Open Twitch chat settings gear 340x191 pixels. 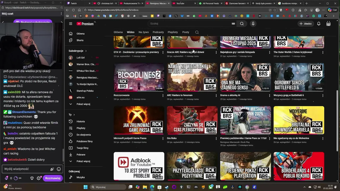39,178
